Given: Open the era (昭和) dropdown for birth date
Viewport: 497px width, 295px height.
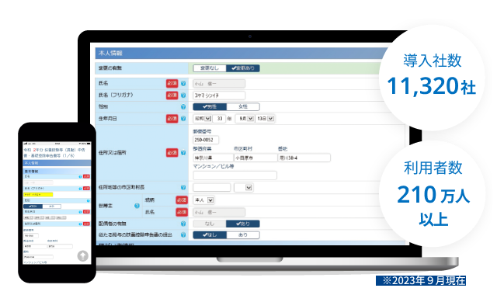Looking at the screenshot, I should point(202,119).
